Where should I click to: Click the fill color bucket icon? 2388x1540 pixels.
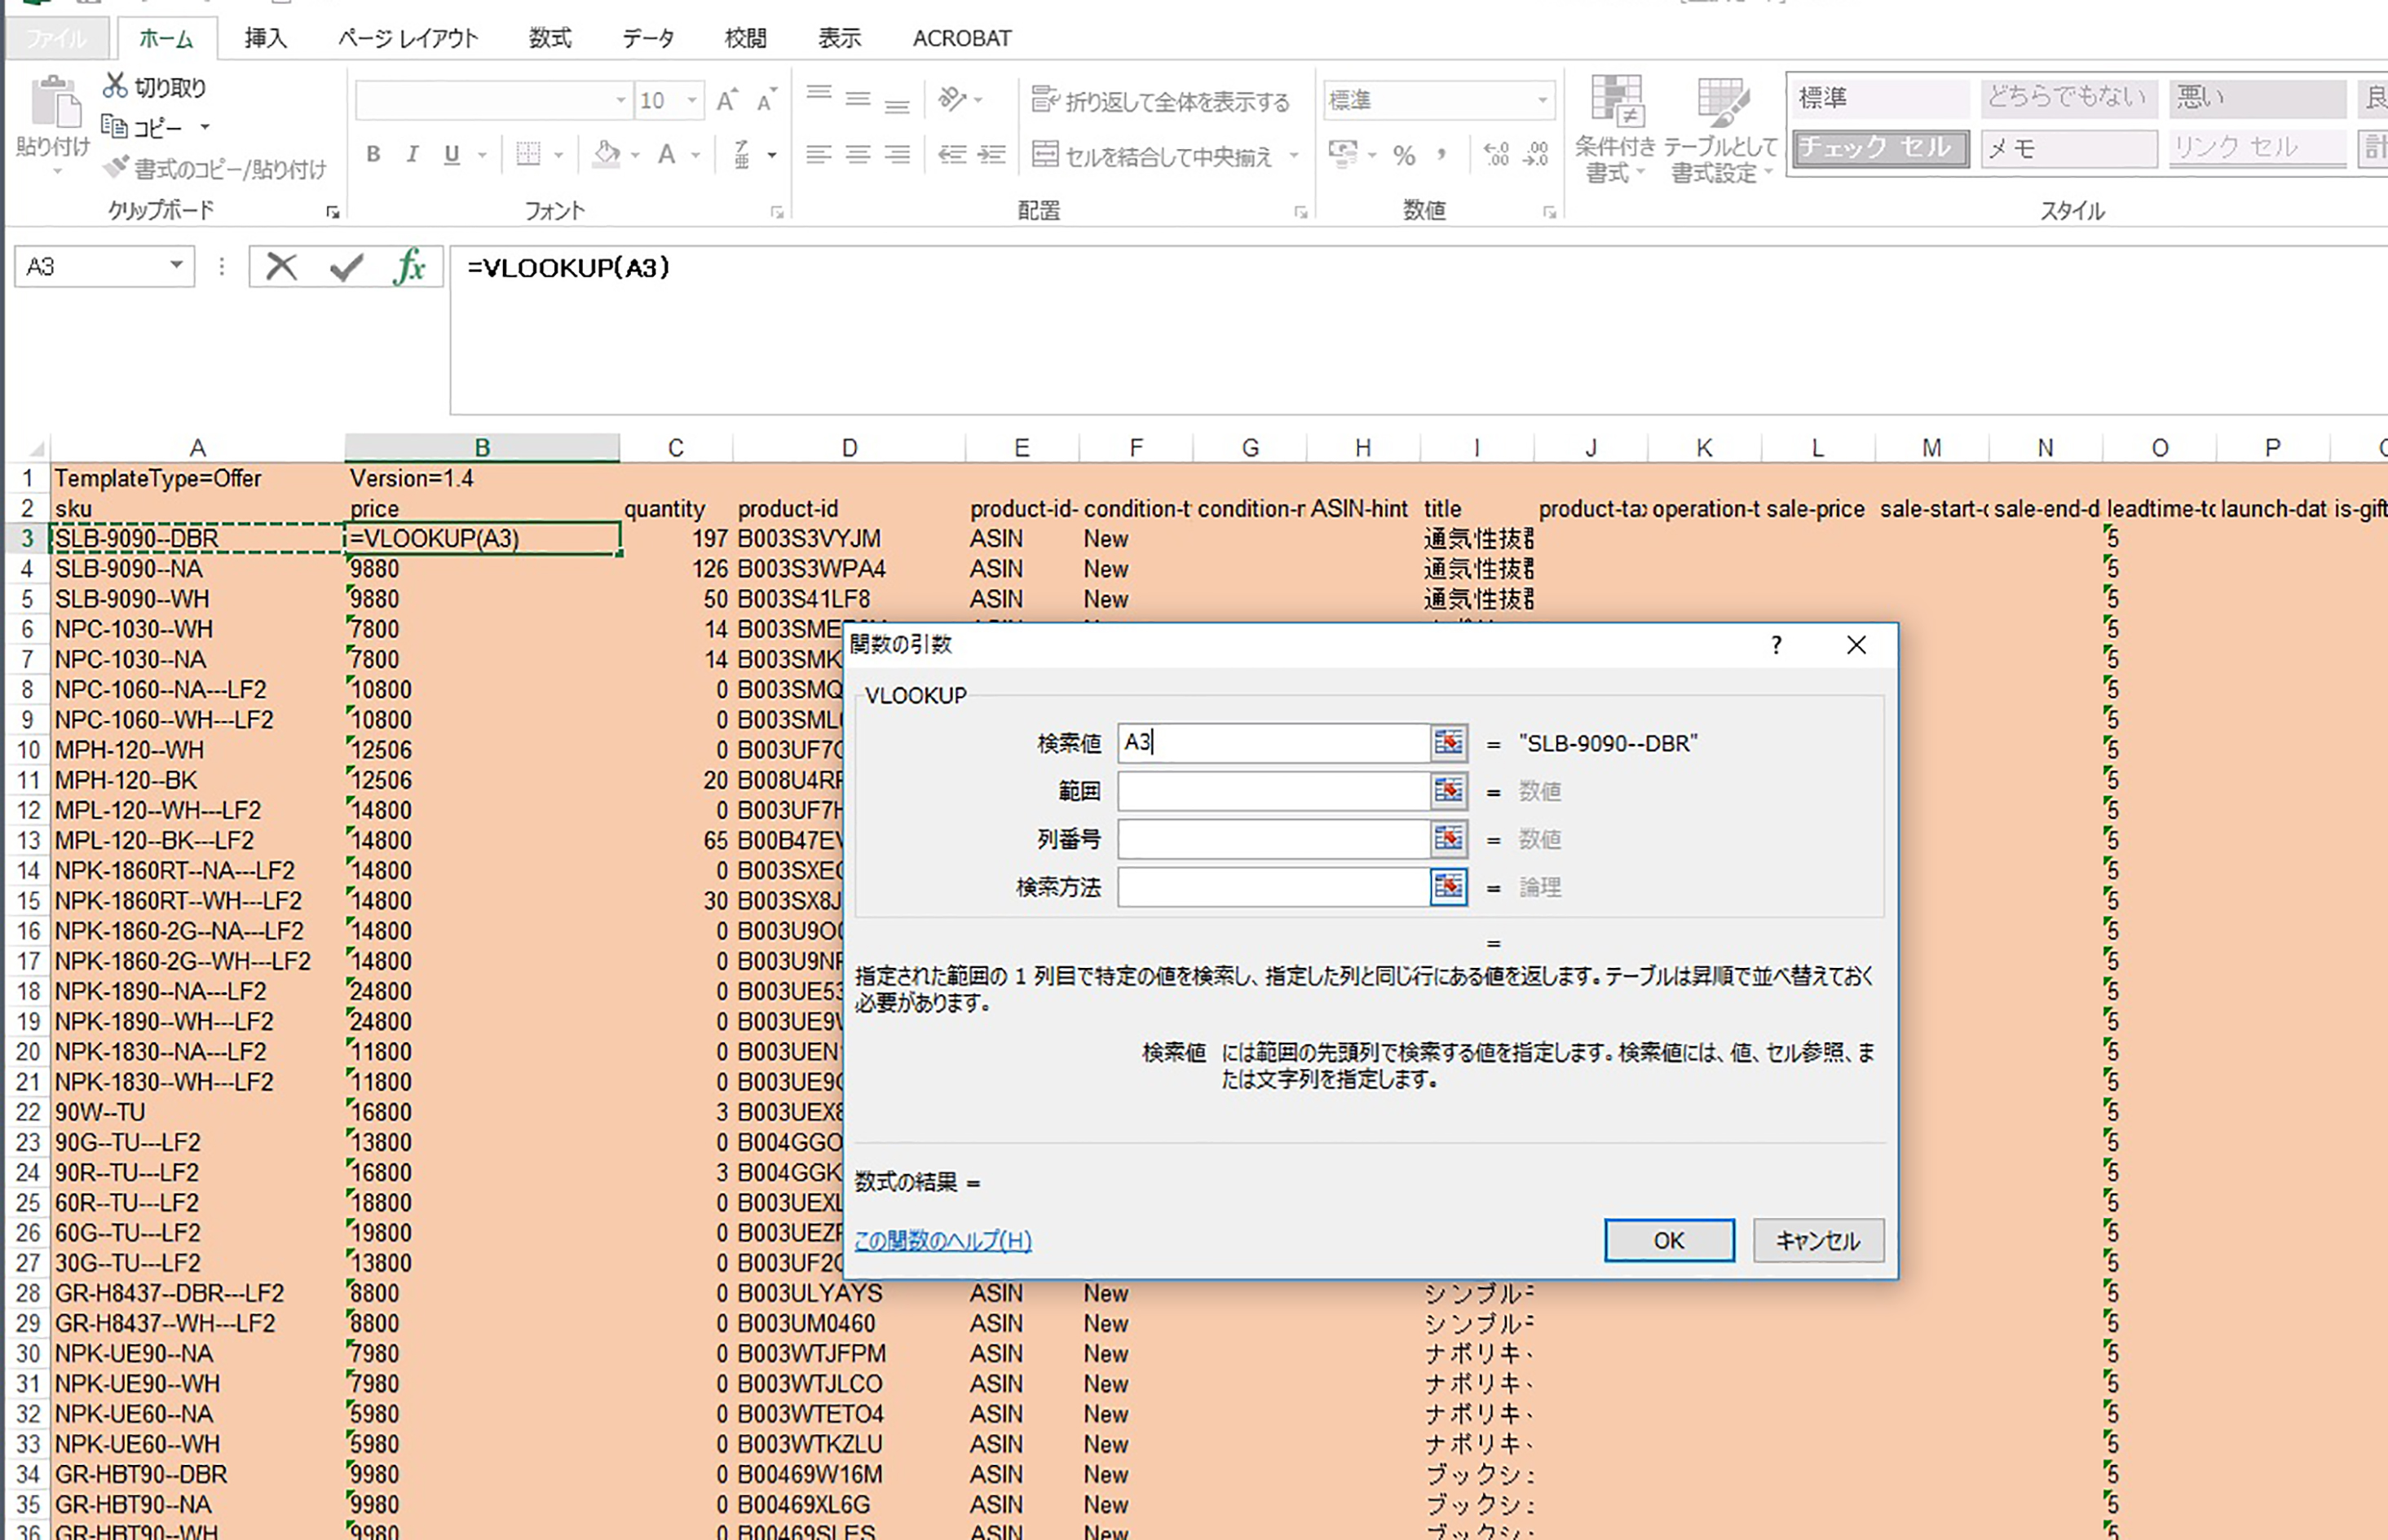tap(607, 154)
